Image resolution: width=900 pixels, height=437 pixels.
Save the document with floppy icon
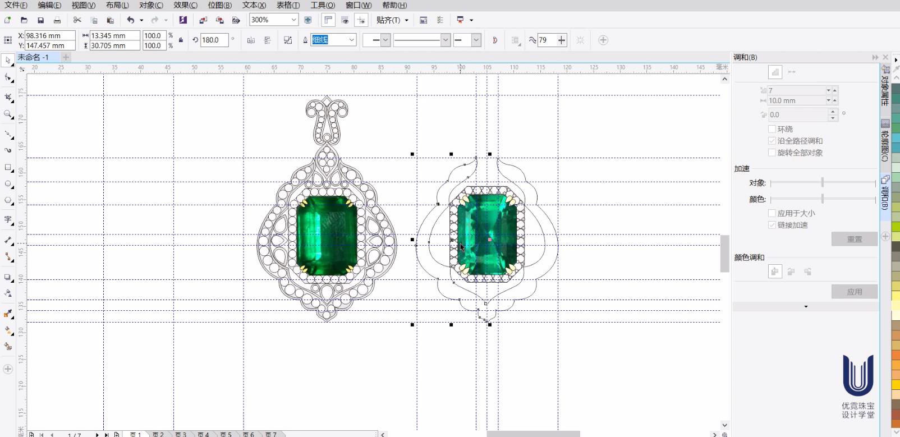pyautogui.click(x=40, y=20)
